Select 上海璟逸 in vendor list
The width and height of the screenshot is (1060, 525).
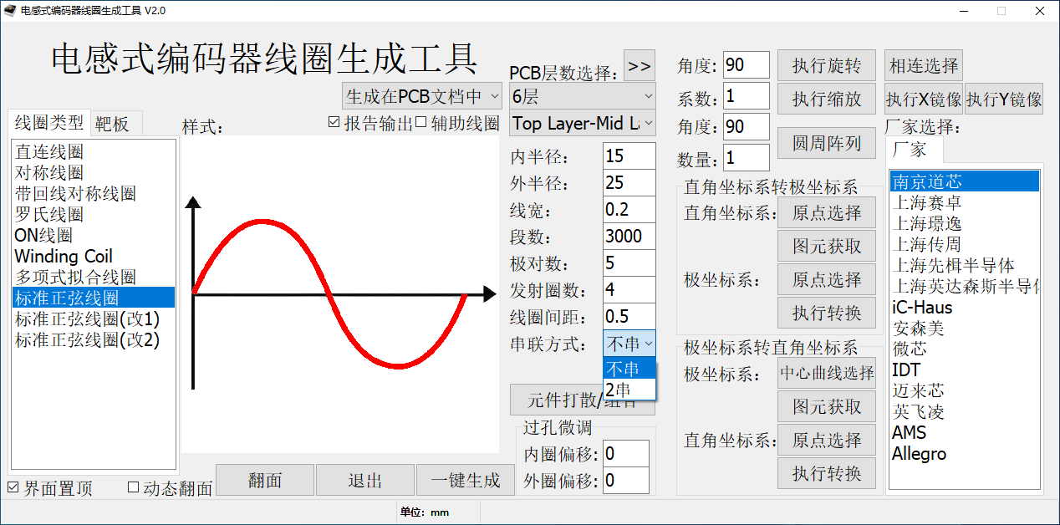point(965,223)
